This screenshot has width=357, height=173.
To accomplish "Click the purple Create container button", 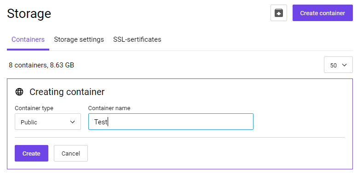I will coord(322,13).
